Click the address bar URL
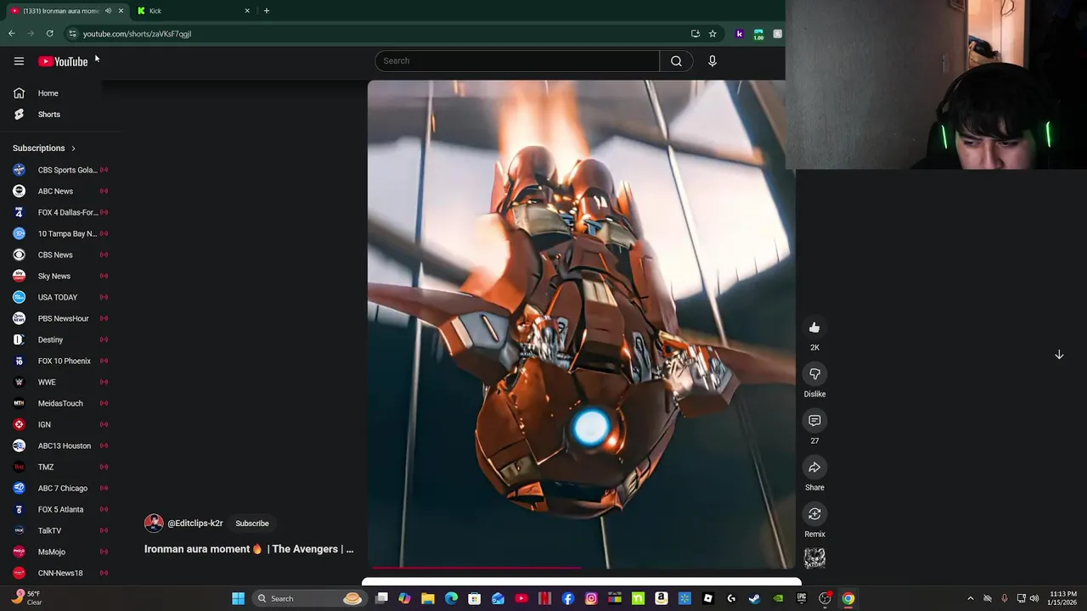Image resolution: width=1087 pixels, height=611 pixels. coord(137,34)
